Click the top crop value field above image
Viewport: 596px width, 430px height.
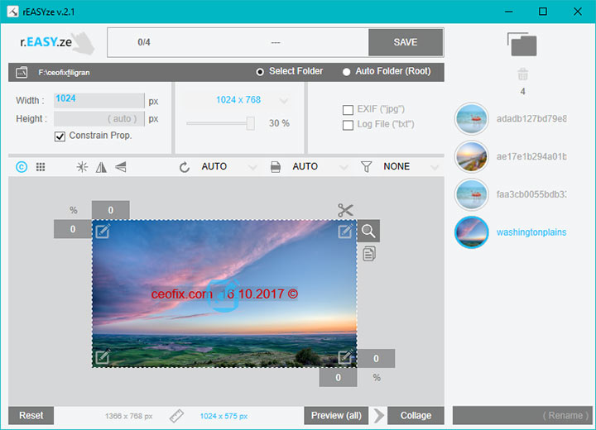click(x=111, y=210)
